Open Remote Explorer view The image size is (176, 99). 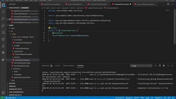pos(3,32)
